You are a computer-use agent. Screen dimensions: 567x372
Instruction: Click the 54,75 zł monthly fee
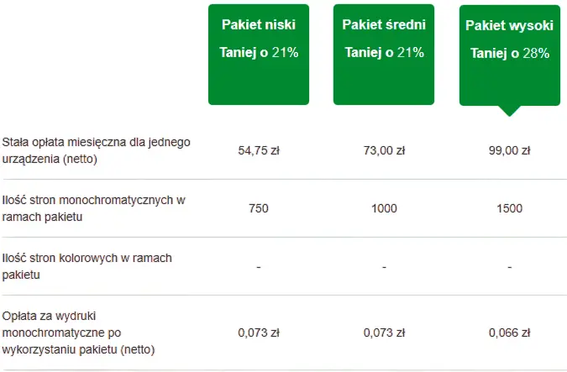coord(259,151)
